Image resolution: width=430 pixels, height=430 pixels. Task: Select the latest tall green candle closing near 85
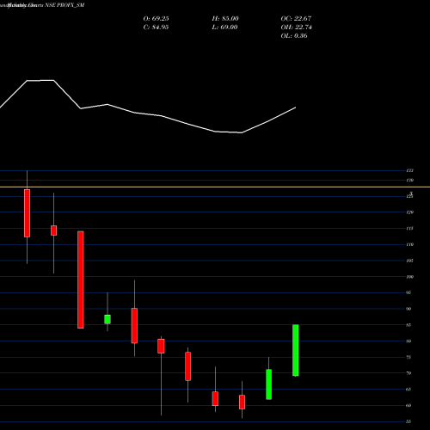click(x=296, y=350)
